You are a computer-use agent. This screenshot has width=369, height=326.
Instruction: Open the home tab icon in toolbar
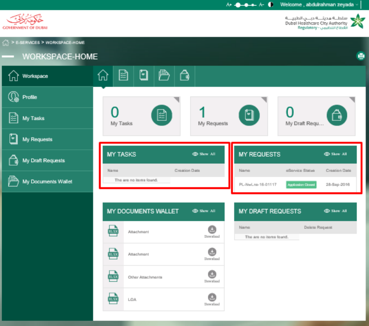tap(103, 76)
